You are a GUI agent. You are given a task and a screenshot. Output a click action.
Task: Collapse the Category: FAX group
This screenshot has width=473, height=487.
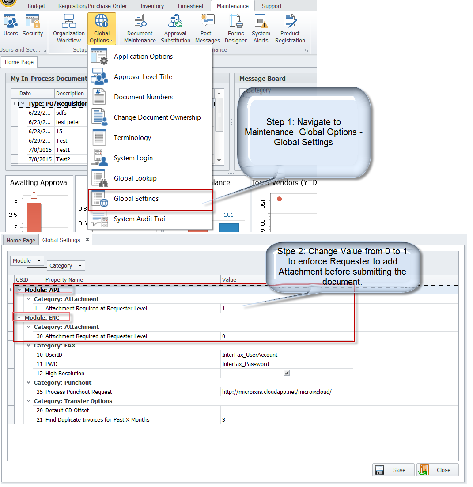click(x=29, y=346)
